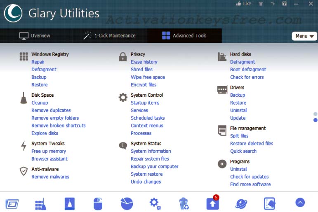This screenshot has height=212, width=318.
Task: Click Check for errors link
Action: tap(247, 77)
